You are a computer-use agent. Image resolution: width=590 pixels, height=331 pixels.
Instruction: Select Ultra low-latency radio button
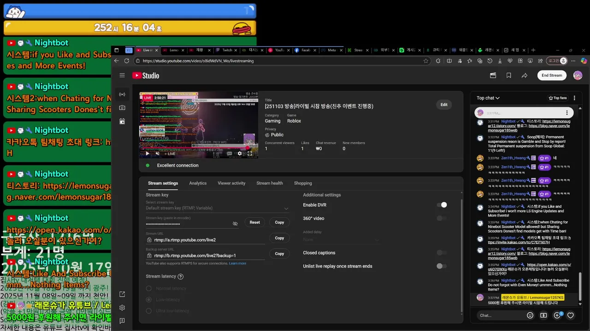149,311
